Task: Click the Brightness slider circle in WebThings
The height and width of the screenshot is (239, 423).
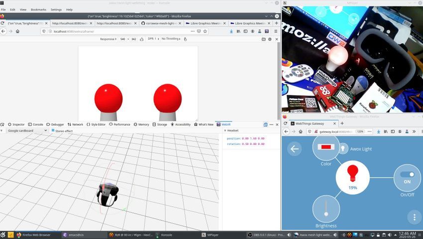Action: click(x=326, y=209)
